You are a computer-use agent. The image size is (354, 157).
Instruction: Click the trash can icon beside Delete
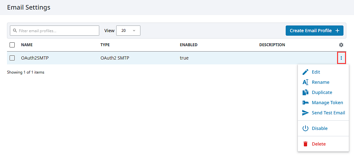coord(305,144)
